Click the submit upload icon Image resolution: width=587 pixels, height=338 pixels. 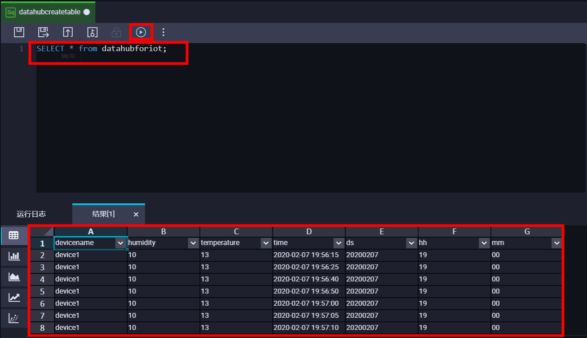tap(67, 32)
